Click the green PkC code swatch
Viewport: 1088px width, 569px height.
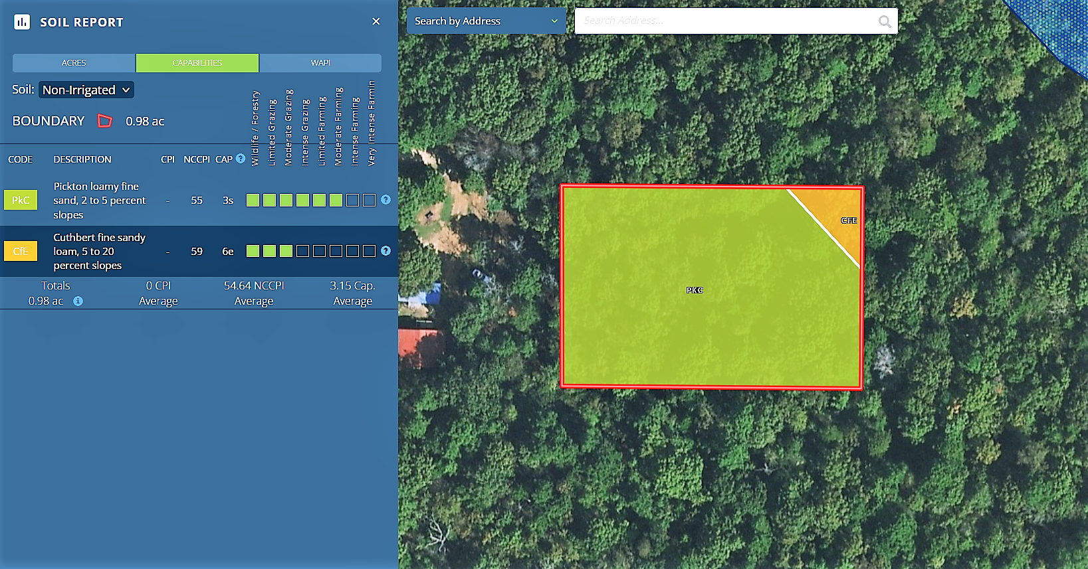tap(21, 200)
